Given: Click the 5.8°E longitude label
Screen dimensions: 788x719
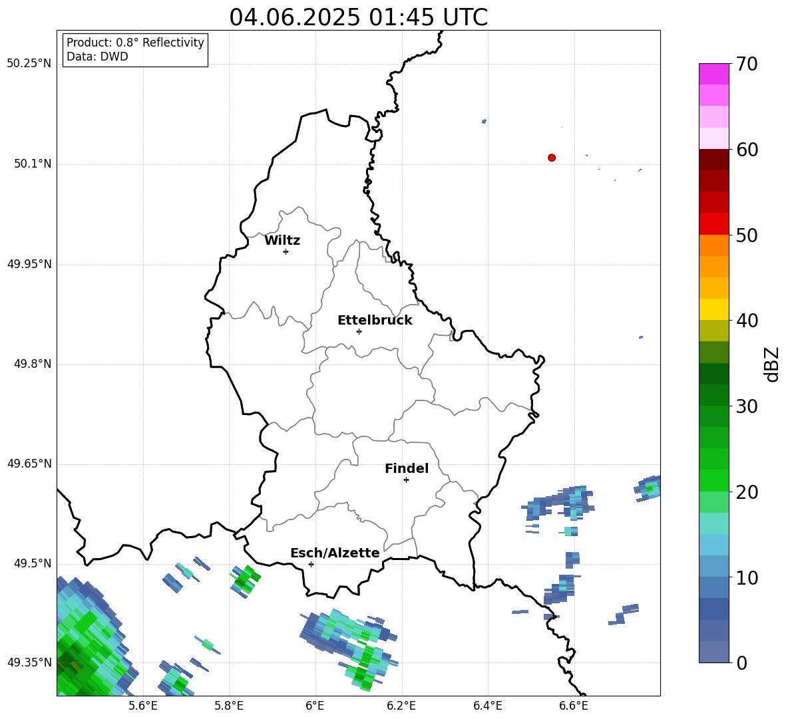Looking at the screenshot, I should point(229,706).
